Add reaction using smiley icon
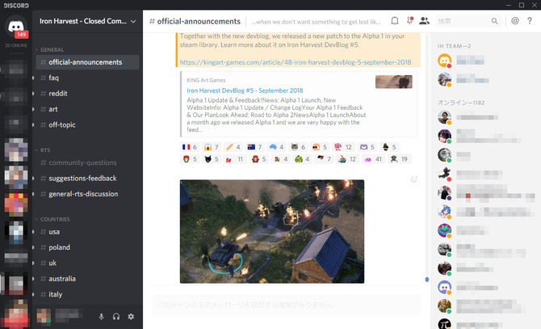Viewport: 541px width, 329px height. tap(413, 179)
